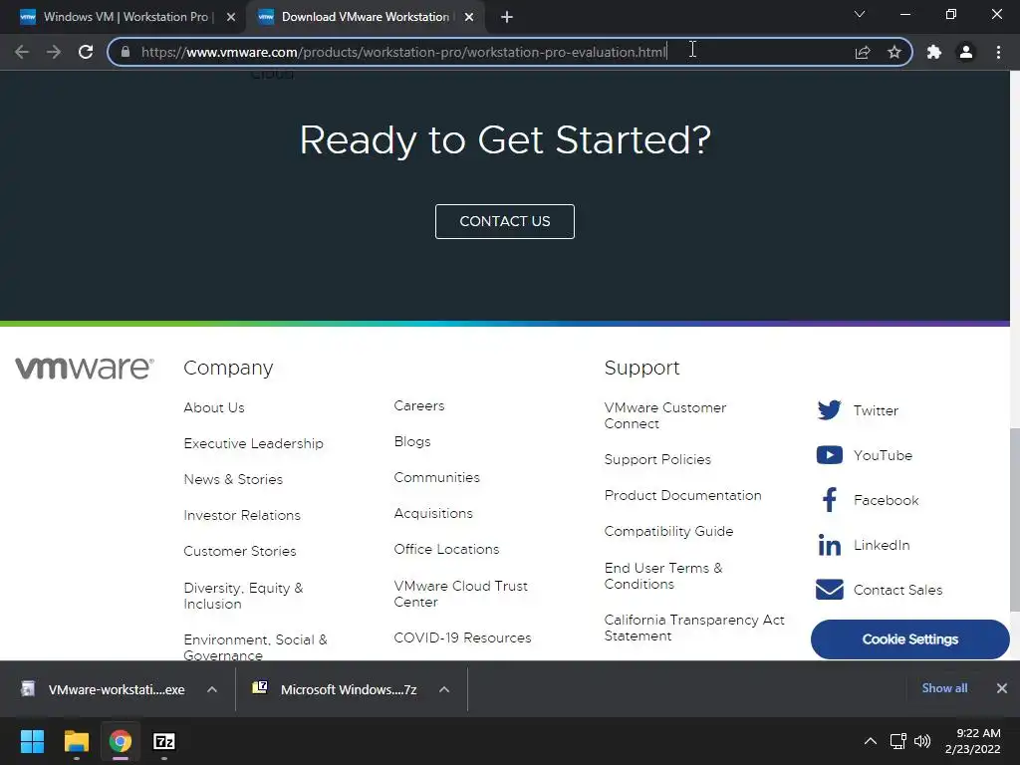The width and height of the screenshot is (1020, 765).
Task: Dismiss the downloads bar
Action: (x=1002, y=688)
